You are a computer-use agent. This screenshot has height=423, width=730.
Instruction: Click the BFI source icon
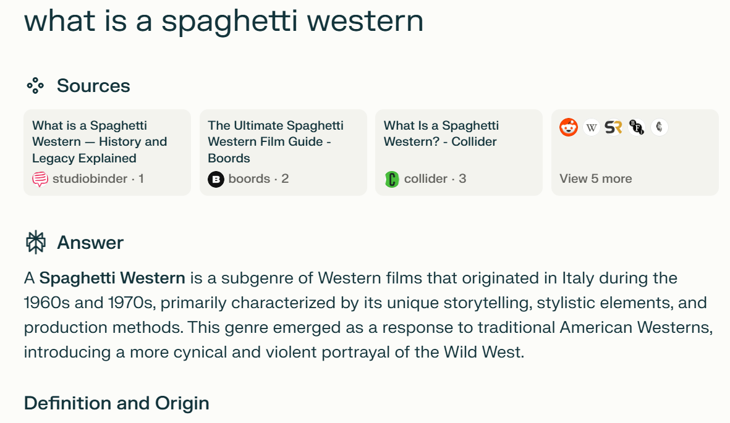pos(636,128)
